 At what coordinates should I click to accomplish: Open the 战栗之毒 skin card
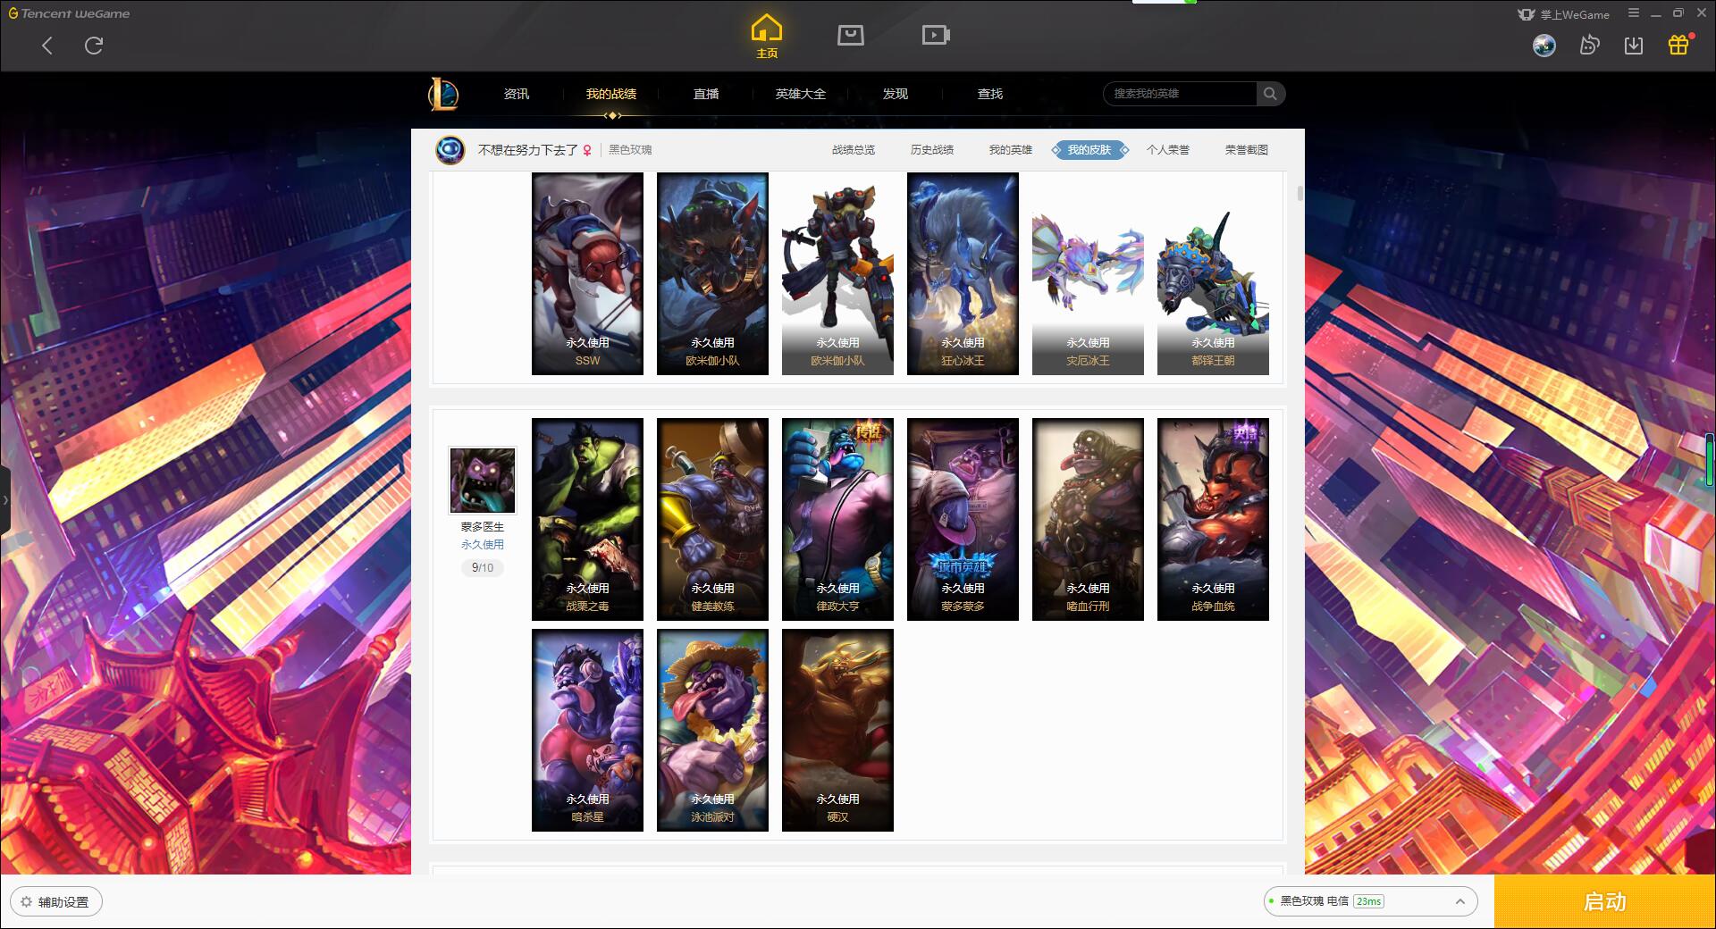click(587, 519)
